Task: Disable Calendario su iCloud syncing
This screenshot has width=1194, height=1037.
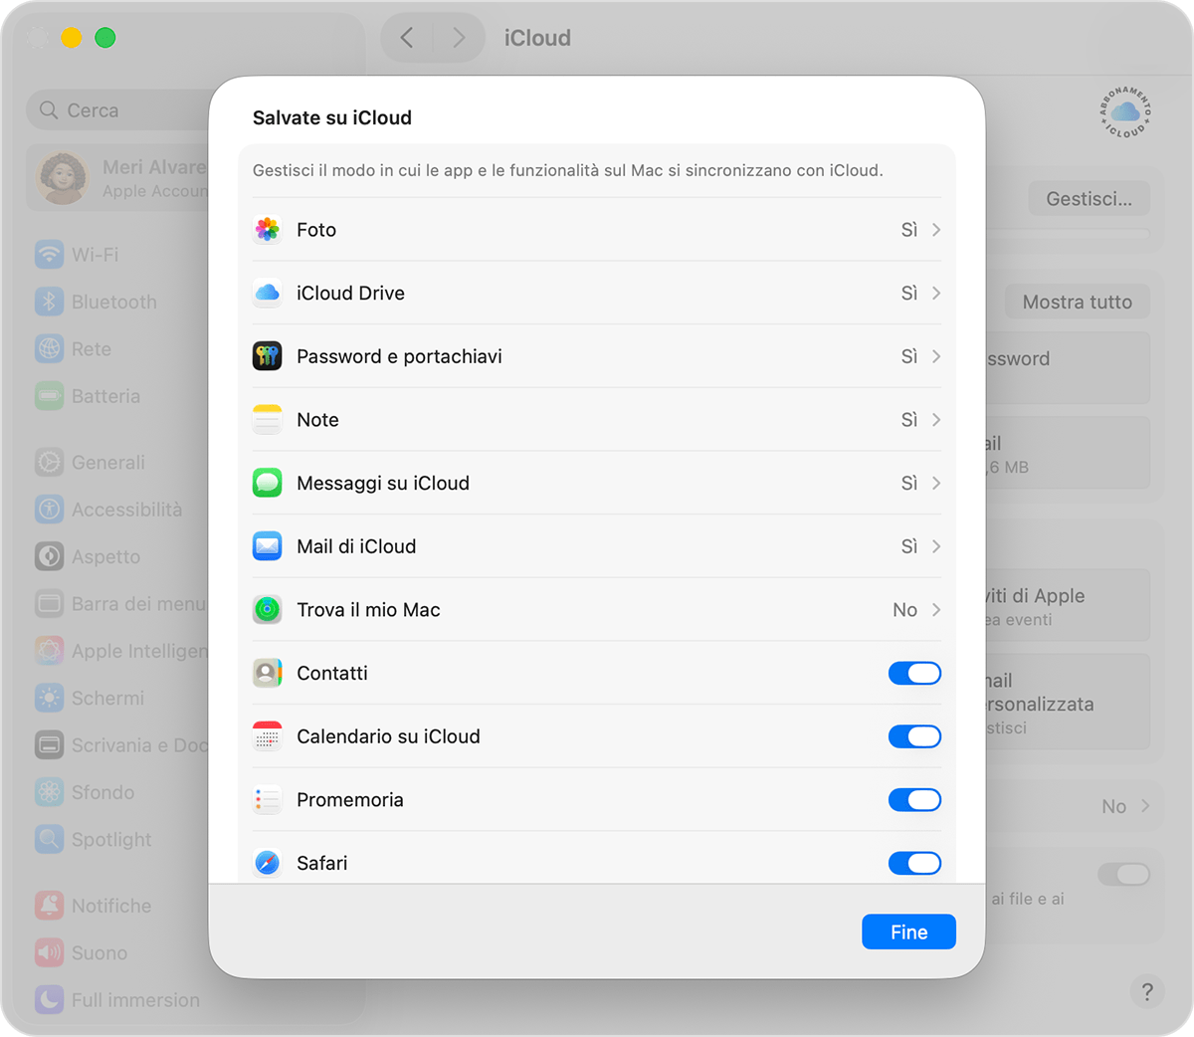Action: point(913,736)
